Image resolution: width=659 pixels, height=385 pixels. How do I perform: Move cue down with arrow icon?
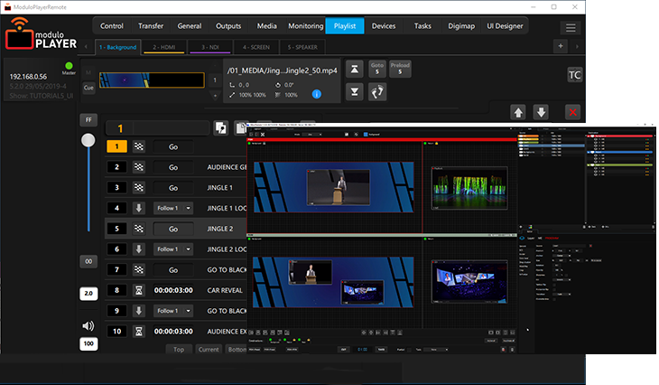tap(541, 112)
